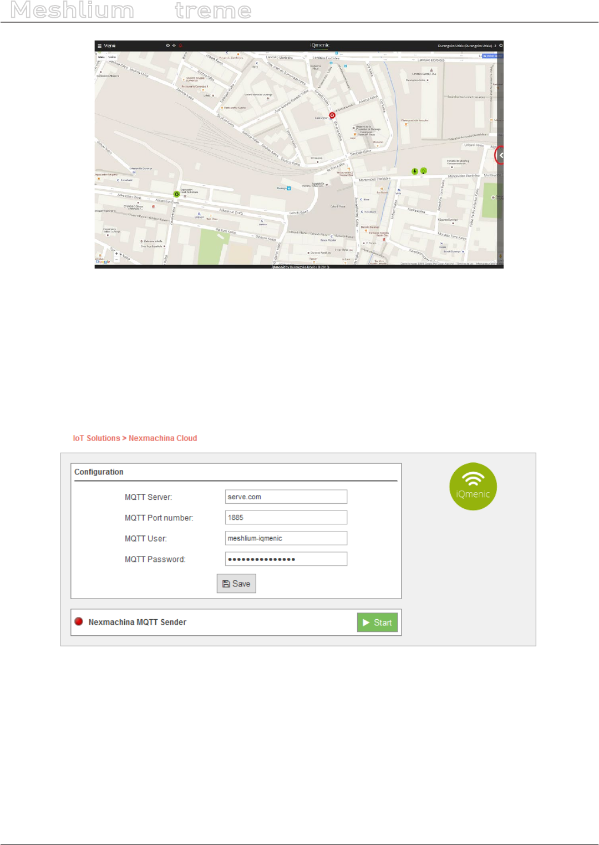599x845 pixels.
Task: Click the MQTT Server input field
Action: pyautogui.click(x=286, y=497)
